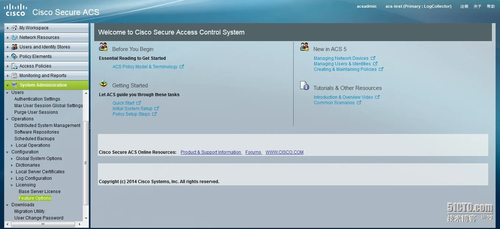Open the Access Policies menu

click(46, 66)
